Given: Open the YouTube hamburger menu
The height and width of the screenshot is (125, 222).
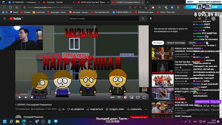Looking at the screenshot, I should 5,18.
